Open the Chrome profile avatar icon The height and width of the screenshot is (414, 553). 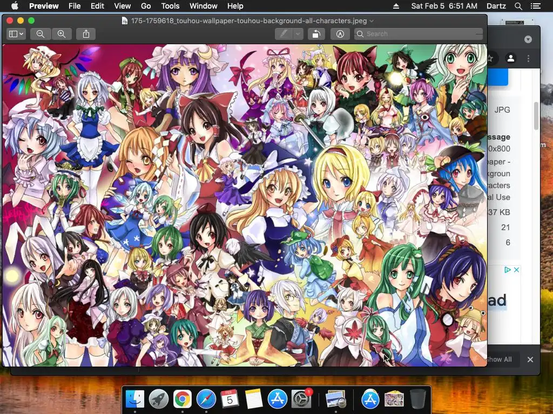(x=511, y=58)
